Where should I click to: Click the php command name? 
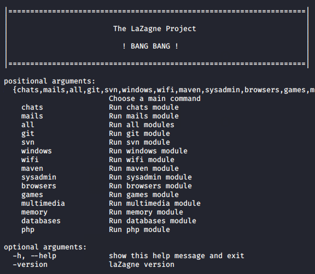(28, 230)
